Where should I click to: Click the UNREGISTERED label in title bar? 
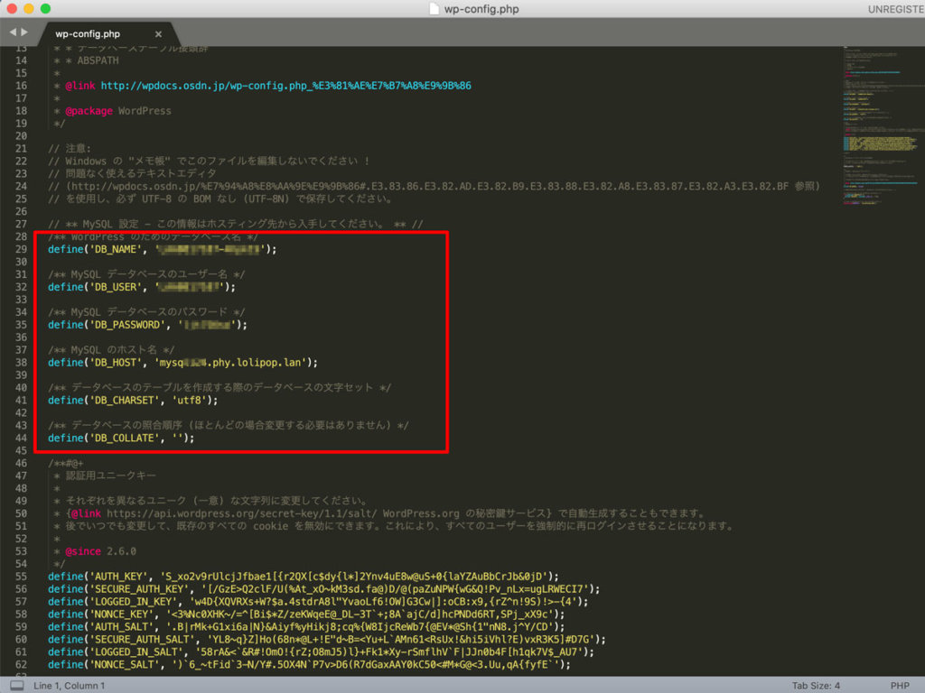(892, 9)
